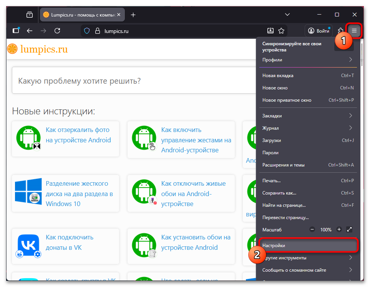Open the list all tabs dropdown
The height and width of the screenshot is (287, 370).
287,15
